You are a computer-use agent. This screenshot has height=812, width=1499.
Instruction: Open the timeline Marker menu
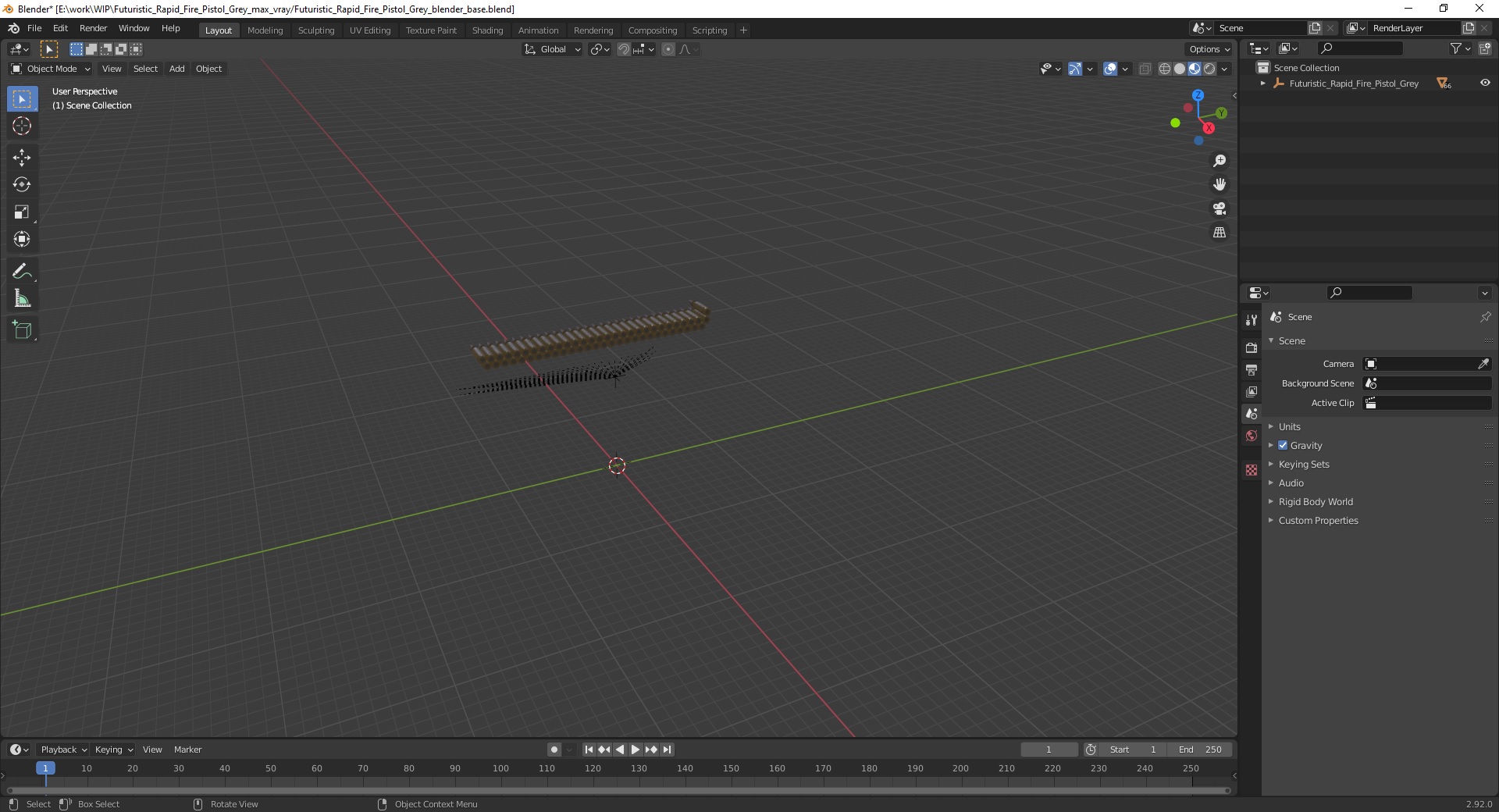[187, 750]
